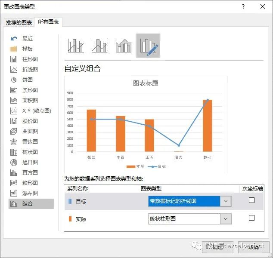The width and height of the screenshot is (273, 258).
Task: Click the chart preview thumbnail
Action: pyautogui.click(x=146, y=124)
